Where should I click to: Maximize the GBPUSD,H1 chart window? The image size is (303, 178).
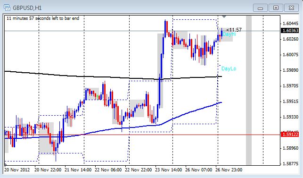click(x=276, y=8)
